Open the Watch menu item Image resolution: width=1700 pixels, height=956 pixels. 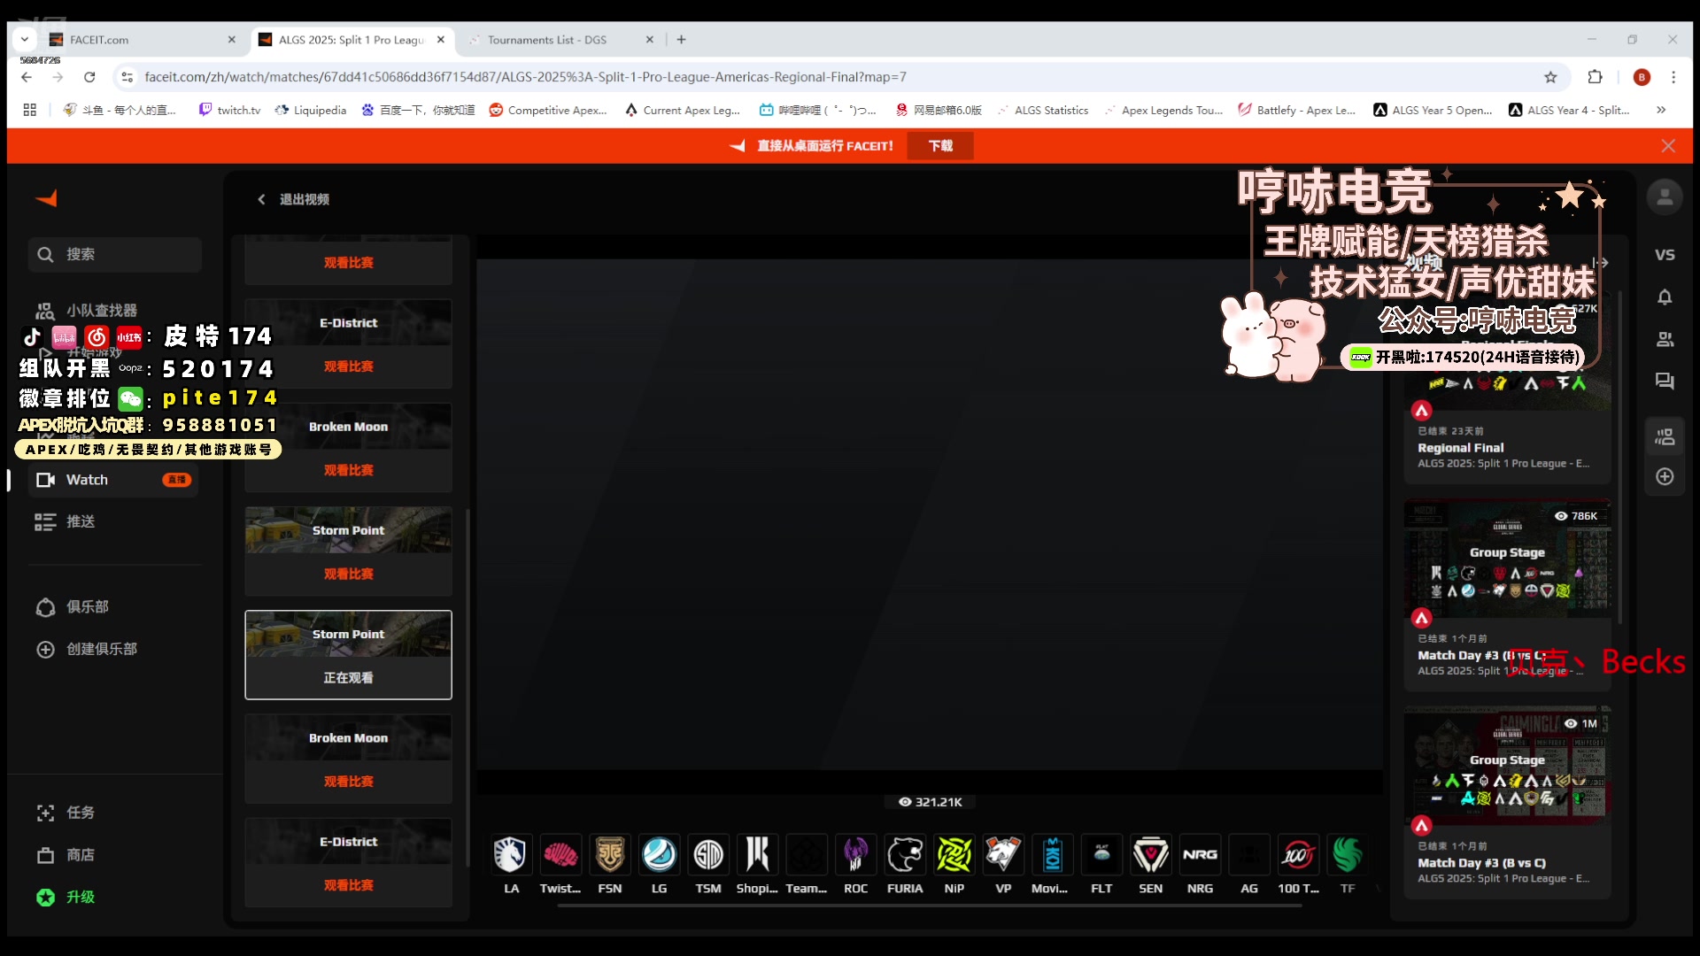(112, 480)
